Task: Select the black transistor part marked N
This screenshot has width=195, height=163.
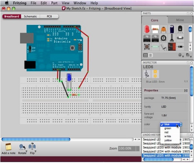Action: pos(180,29)
